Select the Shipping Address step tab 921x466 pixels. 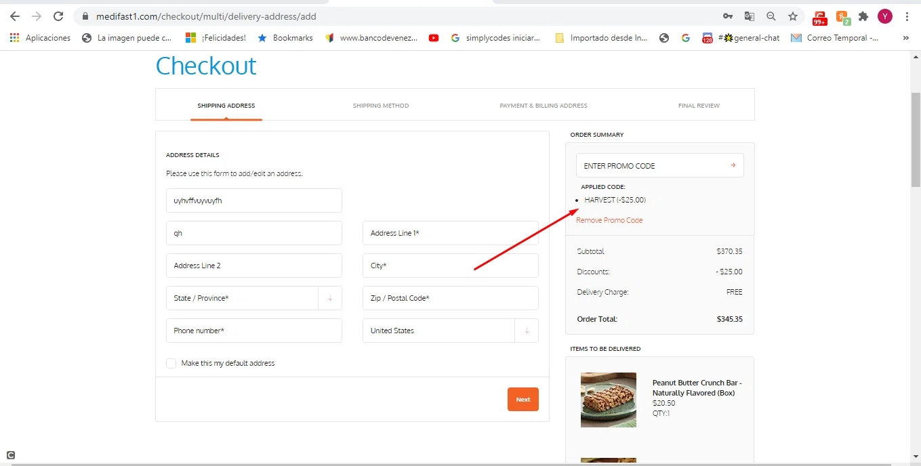226,106
